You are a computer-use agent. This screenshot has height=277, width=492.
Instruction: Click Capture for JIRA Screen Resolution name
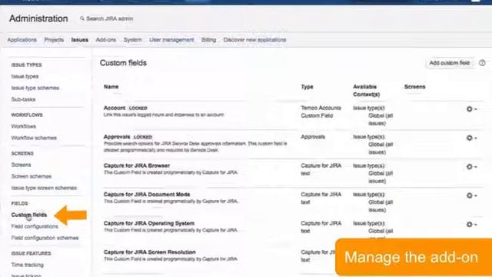pos(150,252)
